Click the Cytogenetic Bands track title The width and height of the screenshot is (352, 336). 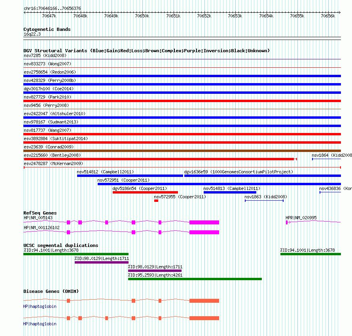pyautogui.click(x=47, y=29)
